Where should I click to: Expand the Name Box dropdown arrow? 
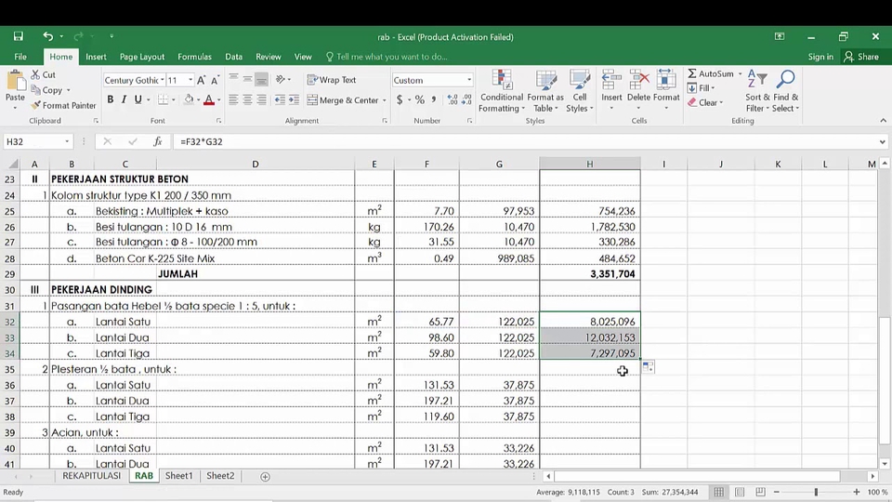point(67,141)
